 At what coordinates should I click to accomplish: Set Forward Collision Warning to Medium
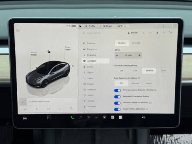tap(149, 71)
